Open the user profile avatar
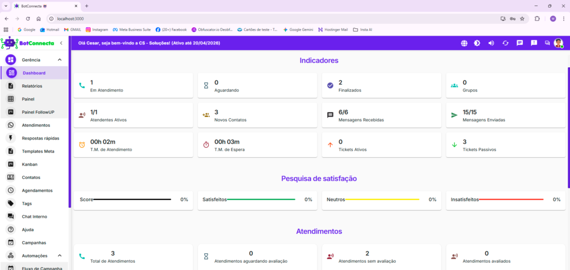570x270 pixels. pyautogui.click(x=558, y=43)
